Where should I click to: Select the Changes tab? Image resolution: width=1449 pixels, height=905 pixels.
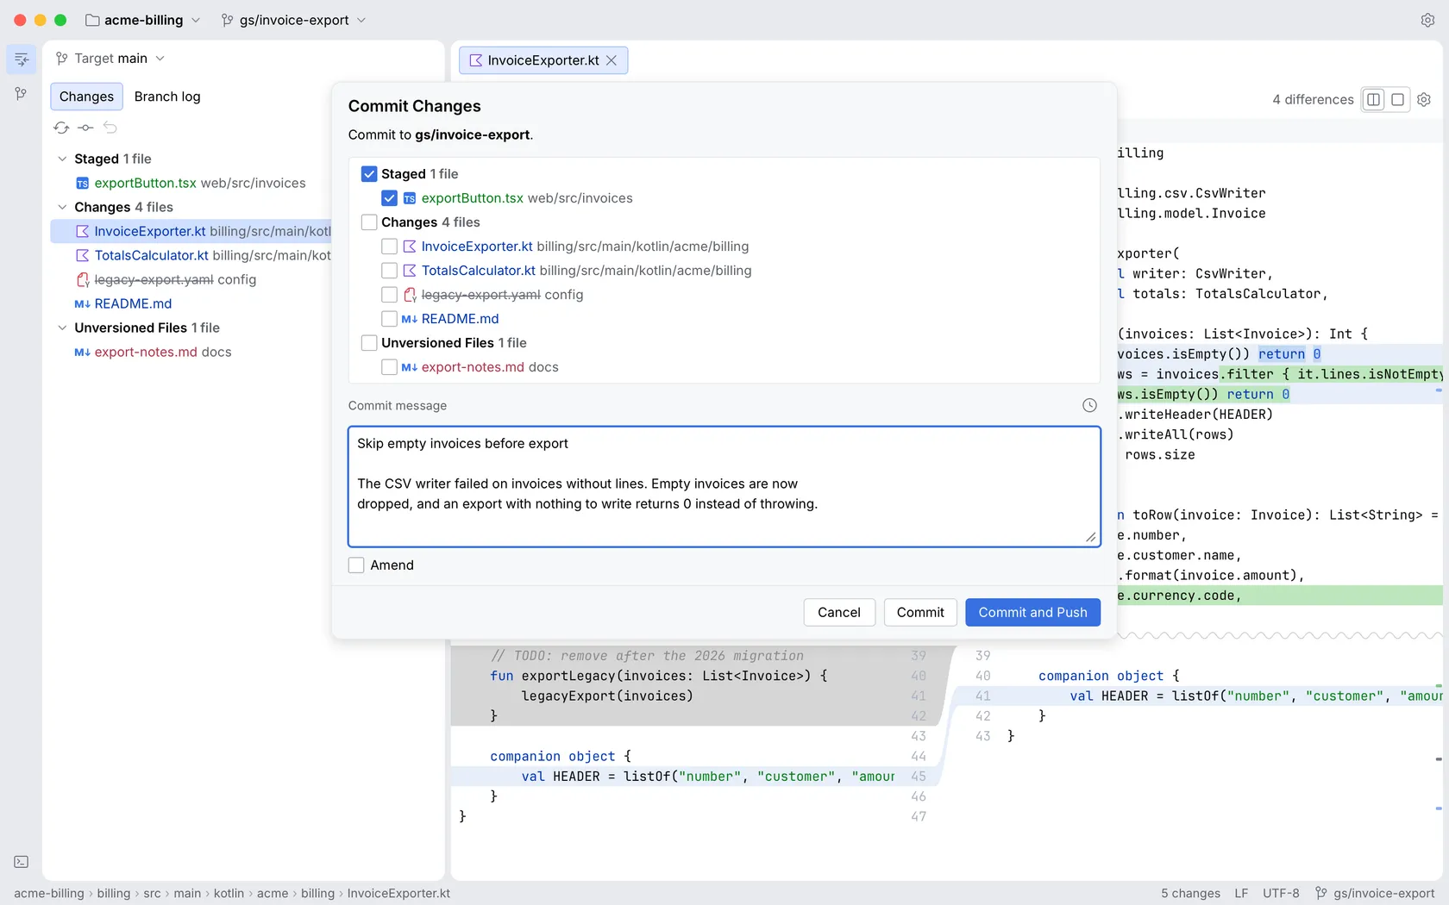tap(86, 97)
